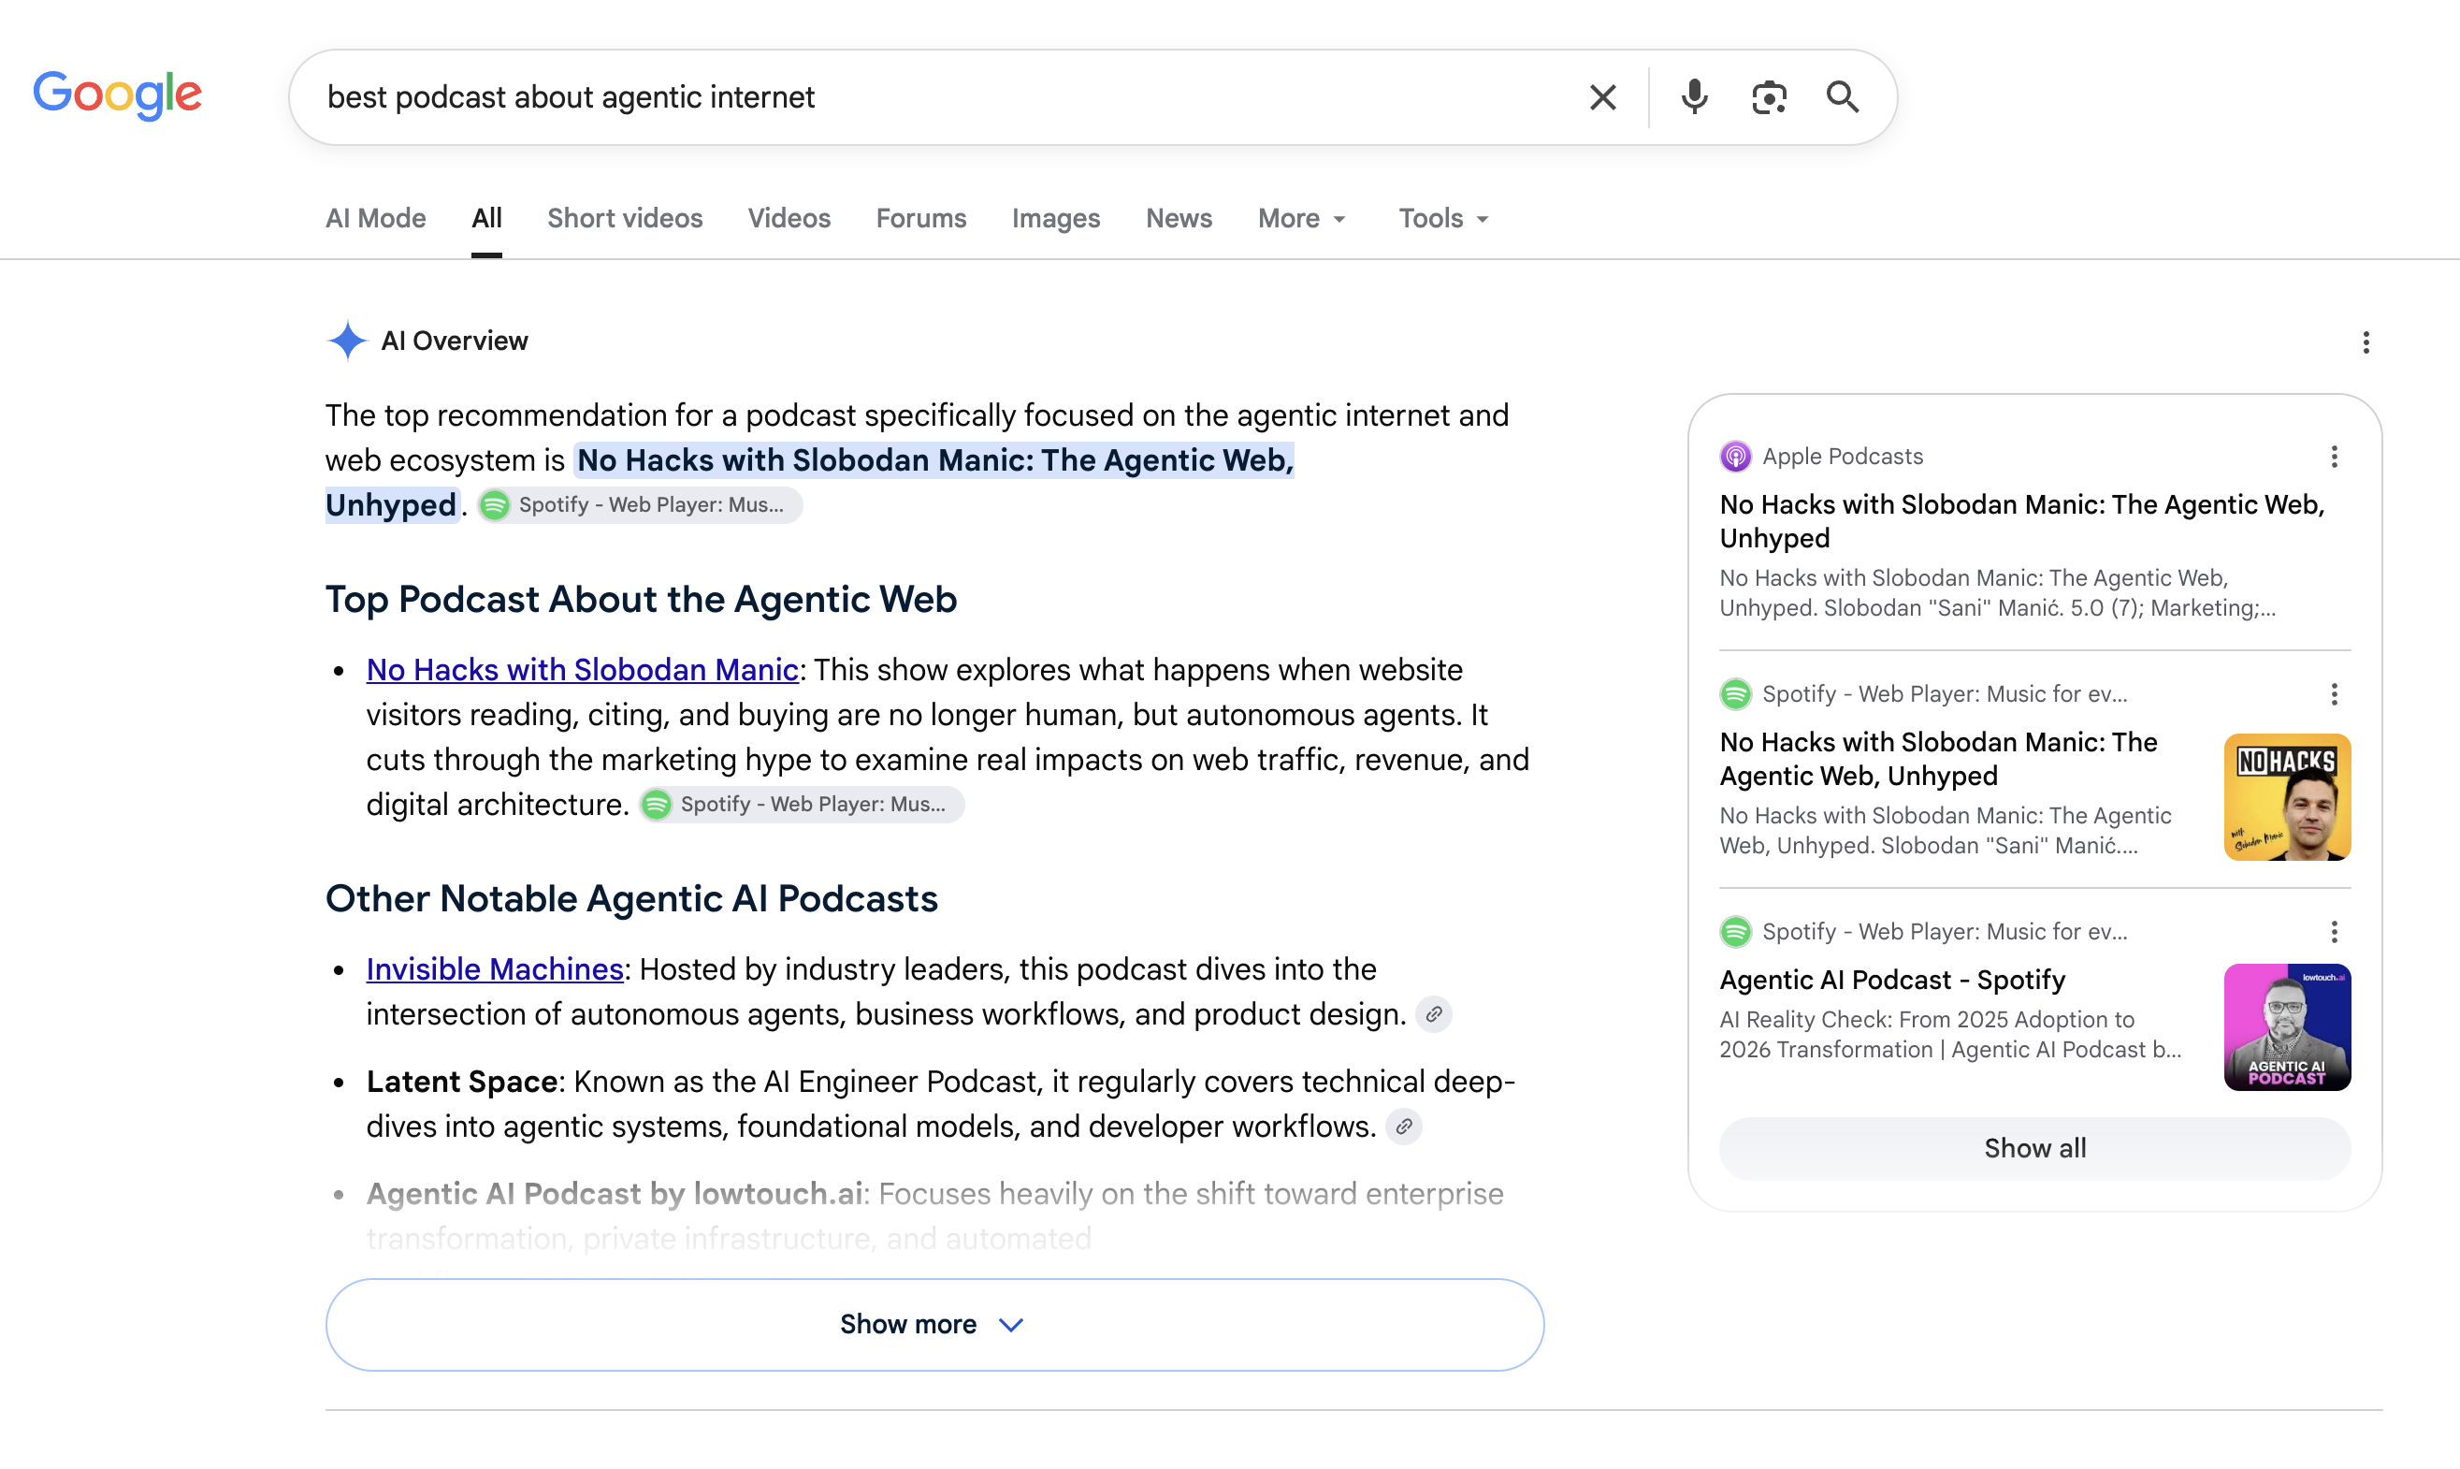Open three-dot menu on Spotify No Hacks card

pos(2334,694)
